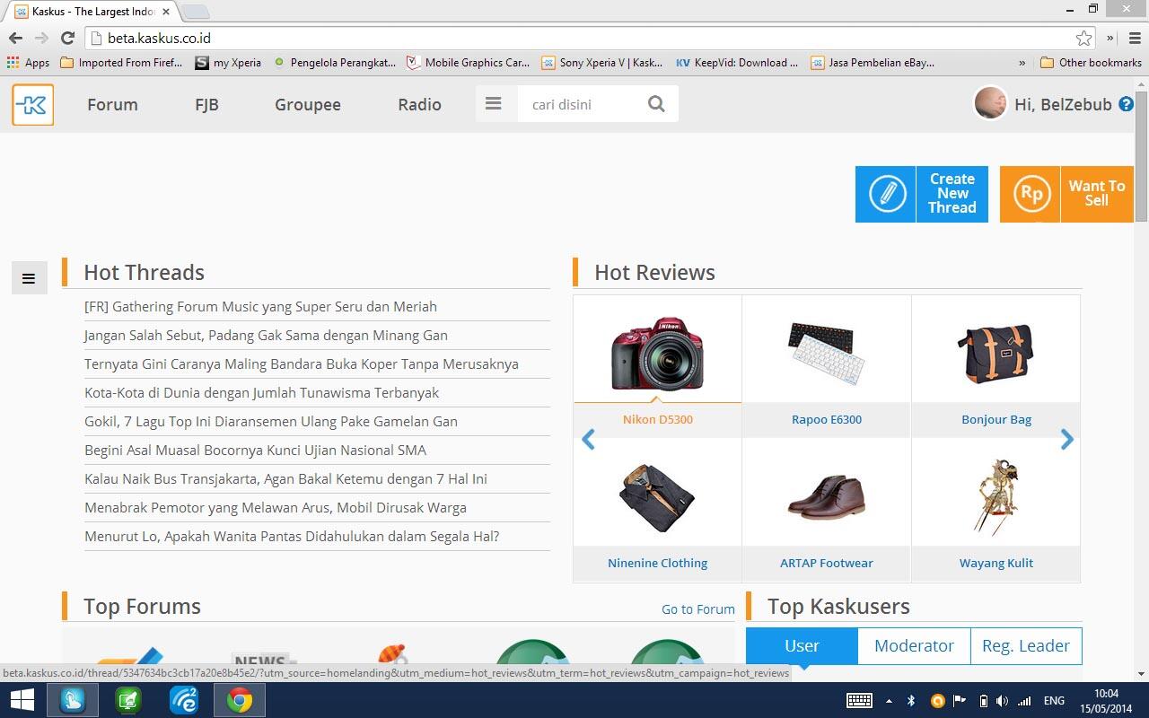Open the Windows Start button

point(22,700)
